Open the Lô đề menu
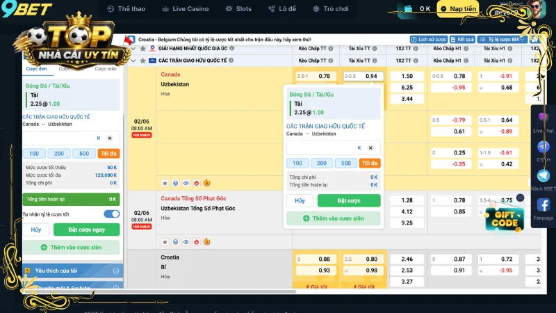The image size is (556, 313). (x=282, y=9)
